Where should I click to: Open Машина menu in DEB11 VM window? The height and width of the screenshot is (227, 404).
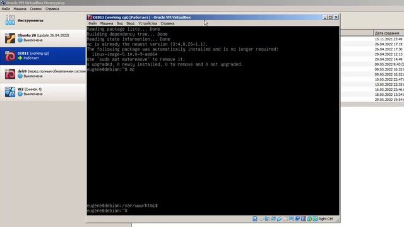point(107,23)
